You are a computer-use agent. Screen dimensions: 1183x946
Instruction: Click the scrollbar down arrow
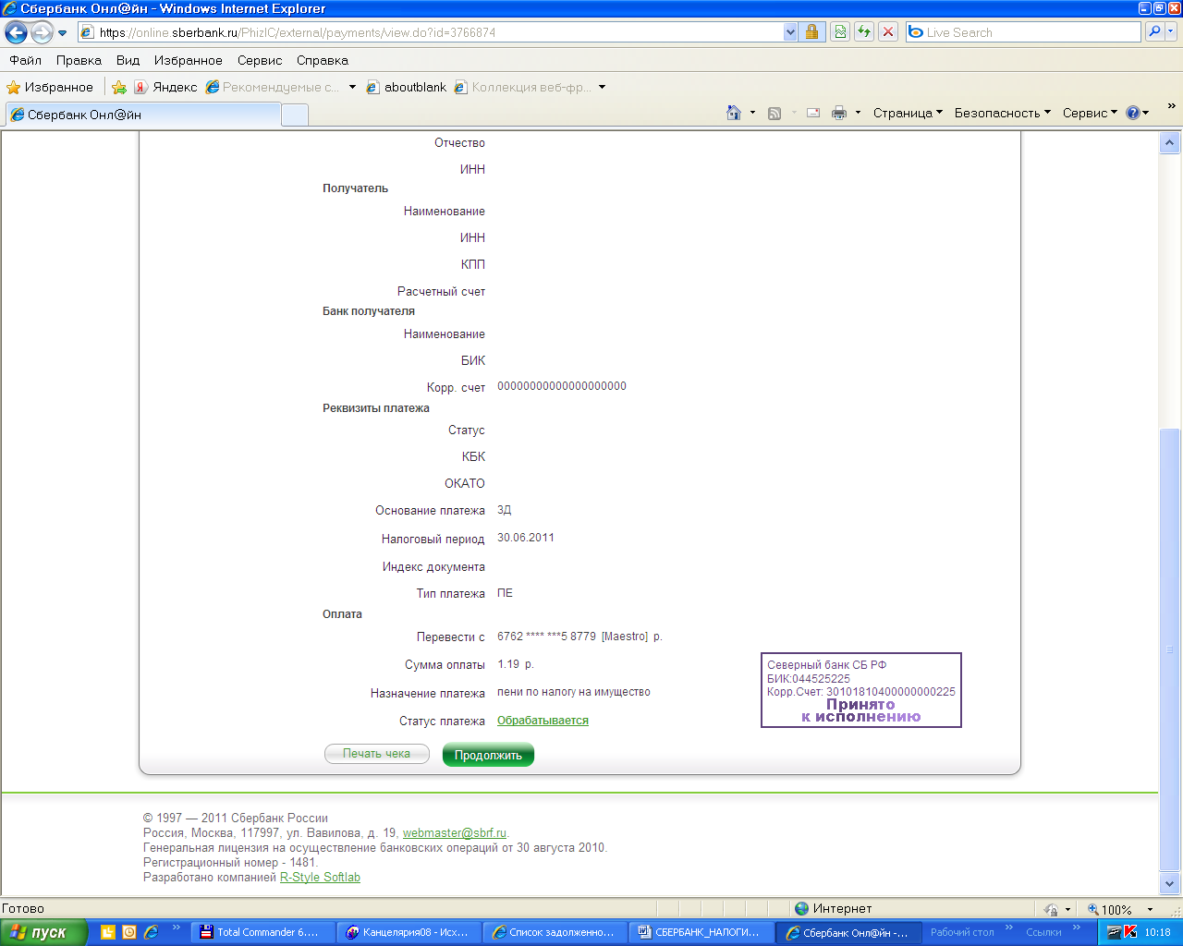click(x=1170, y=884)
